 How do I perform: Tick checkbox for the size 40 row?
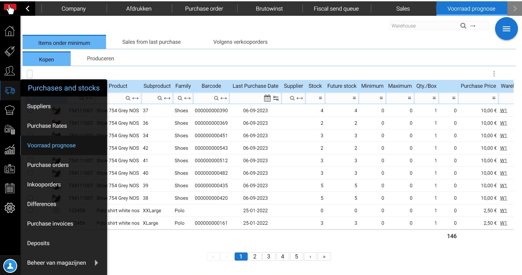[30, 173]
